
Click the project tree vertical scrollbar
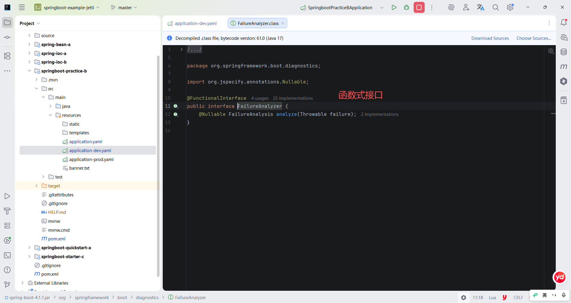[158, 166]
